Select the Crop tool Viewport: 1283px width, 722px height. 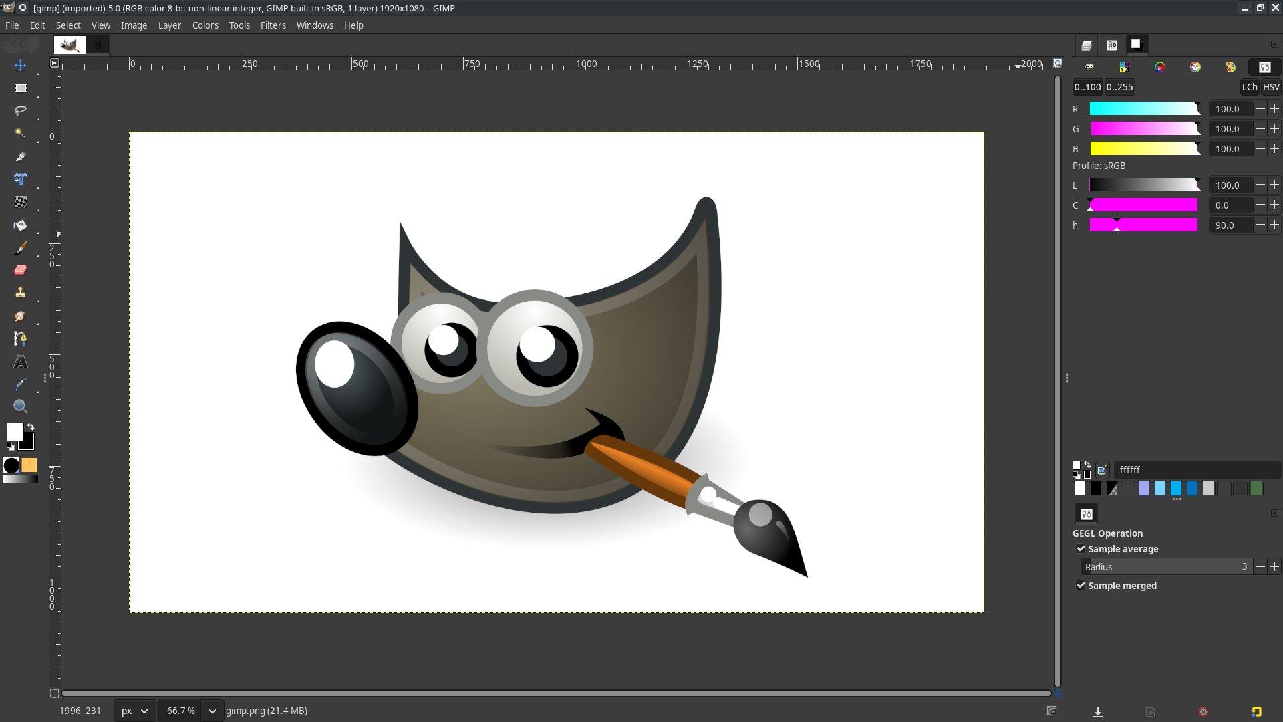[20, 156]
